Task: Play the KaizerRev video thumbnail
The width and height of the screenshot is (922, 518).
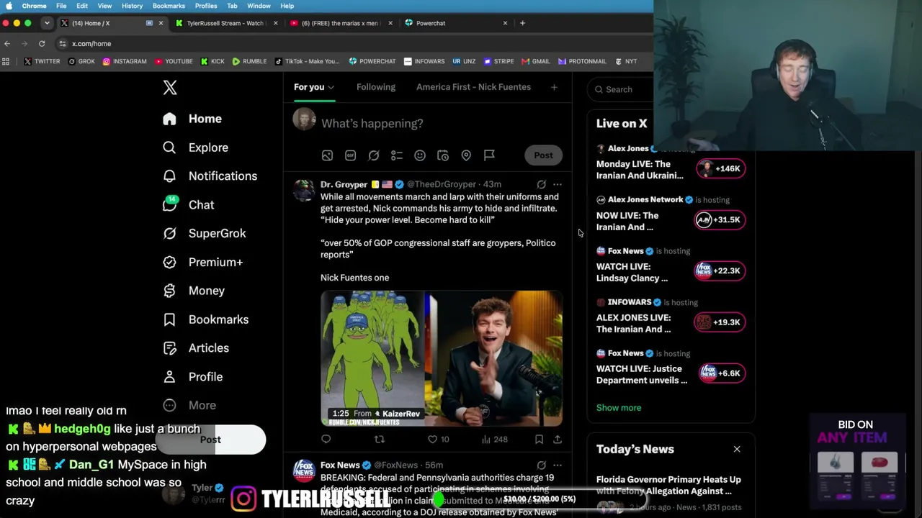Action: [442, 358]
